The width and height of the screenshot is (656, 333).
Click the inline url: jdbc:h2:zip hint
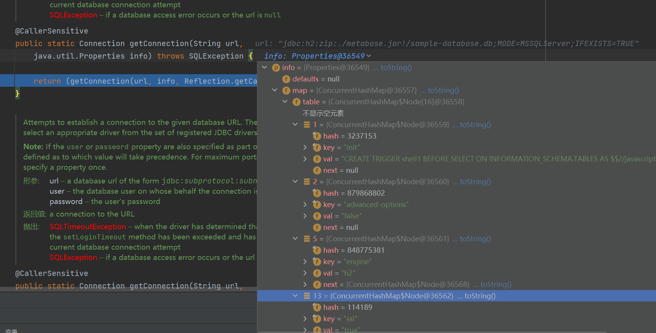447,43
